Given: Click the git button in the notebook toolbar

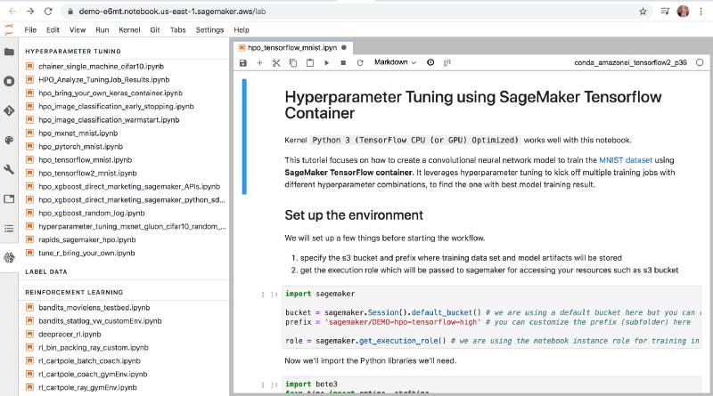Looking at the screenshot, I should click(x=447, y=62).
